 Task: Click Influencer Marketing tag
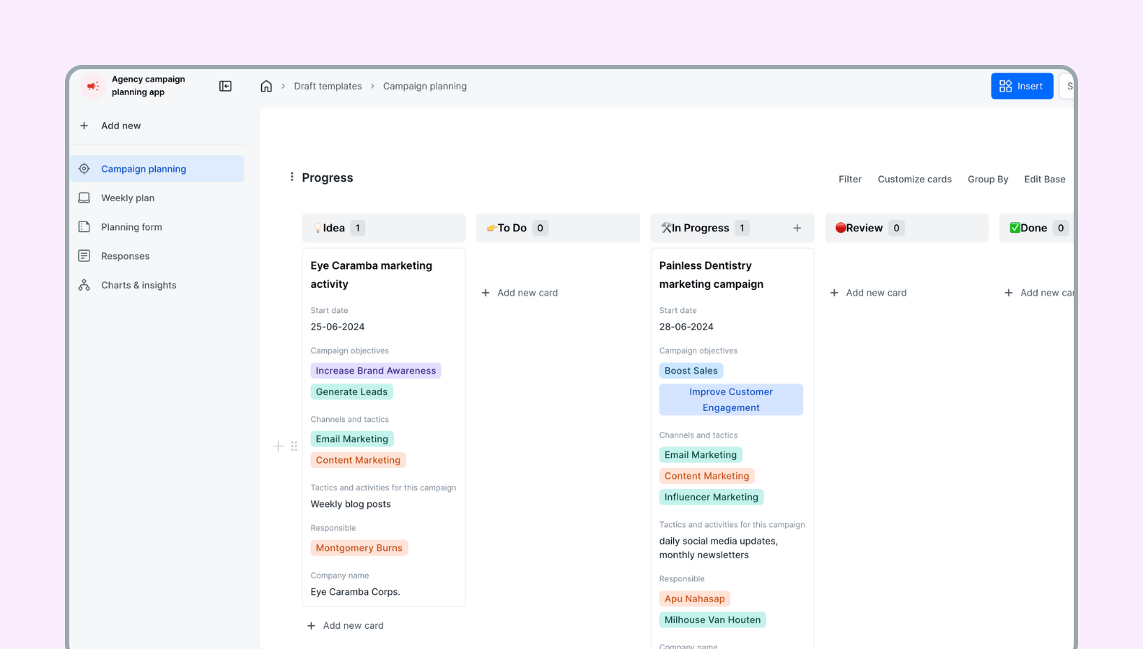(x=711, y=497)
